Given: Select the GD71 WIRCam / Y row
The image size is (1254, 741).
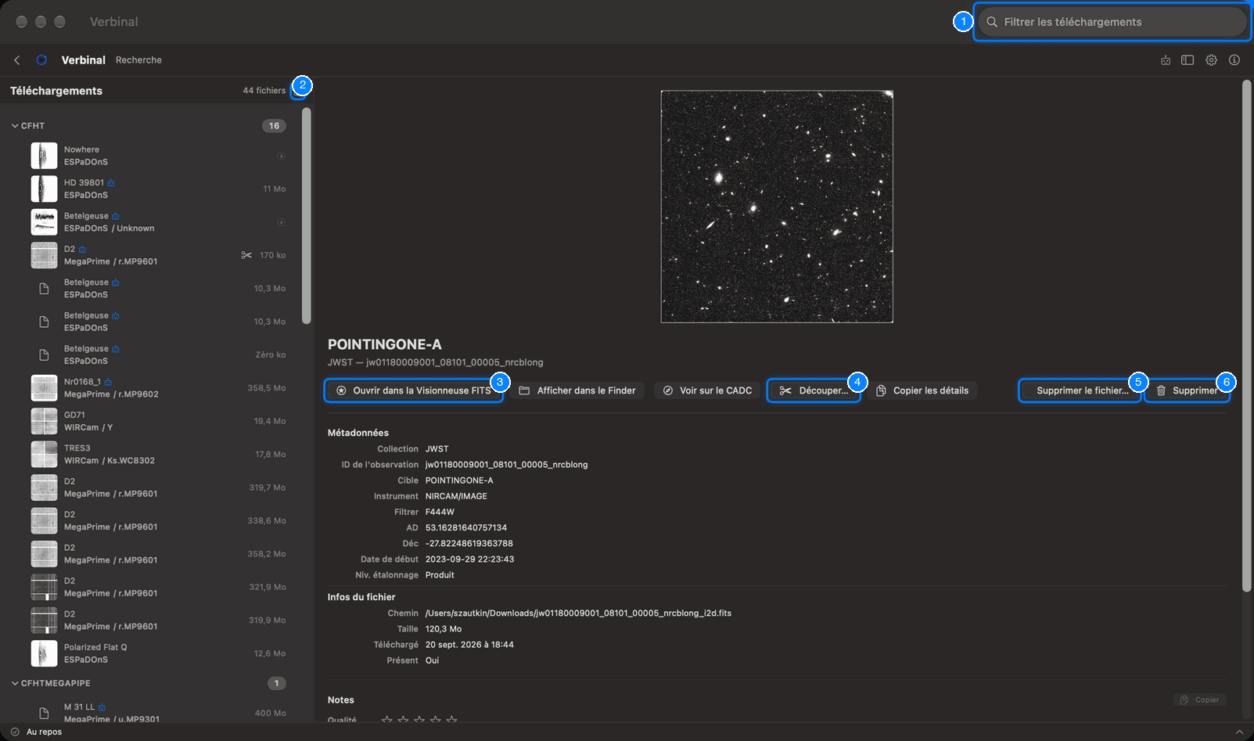Looking at the screenshot, I should (158, 422).
